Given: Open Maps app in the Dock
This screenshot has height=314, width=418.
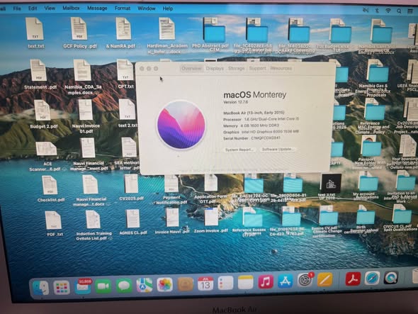Looking at the screenshot, I should 145,285.
